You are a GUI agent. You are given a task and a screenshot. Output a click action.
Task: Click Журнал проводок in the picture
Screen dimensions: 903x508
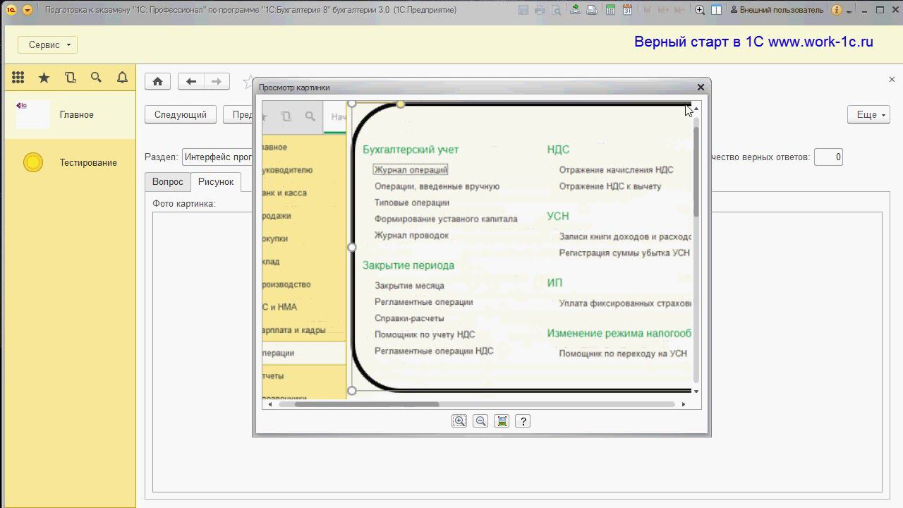click(x=411, y=236)
